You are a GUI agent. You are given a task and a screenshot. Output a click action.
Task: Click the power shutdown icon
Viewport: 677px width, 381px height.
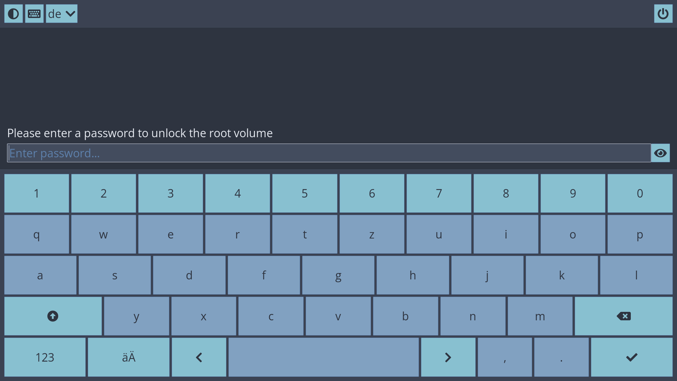663,14
